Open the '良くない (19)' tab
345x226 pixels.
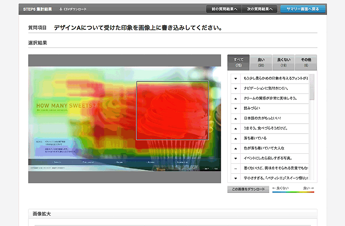(283, 62)
